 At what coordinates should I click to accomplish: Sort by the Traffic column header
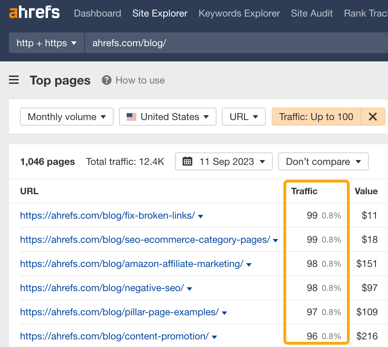(x=304, y=191)
